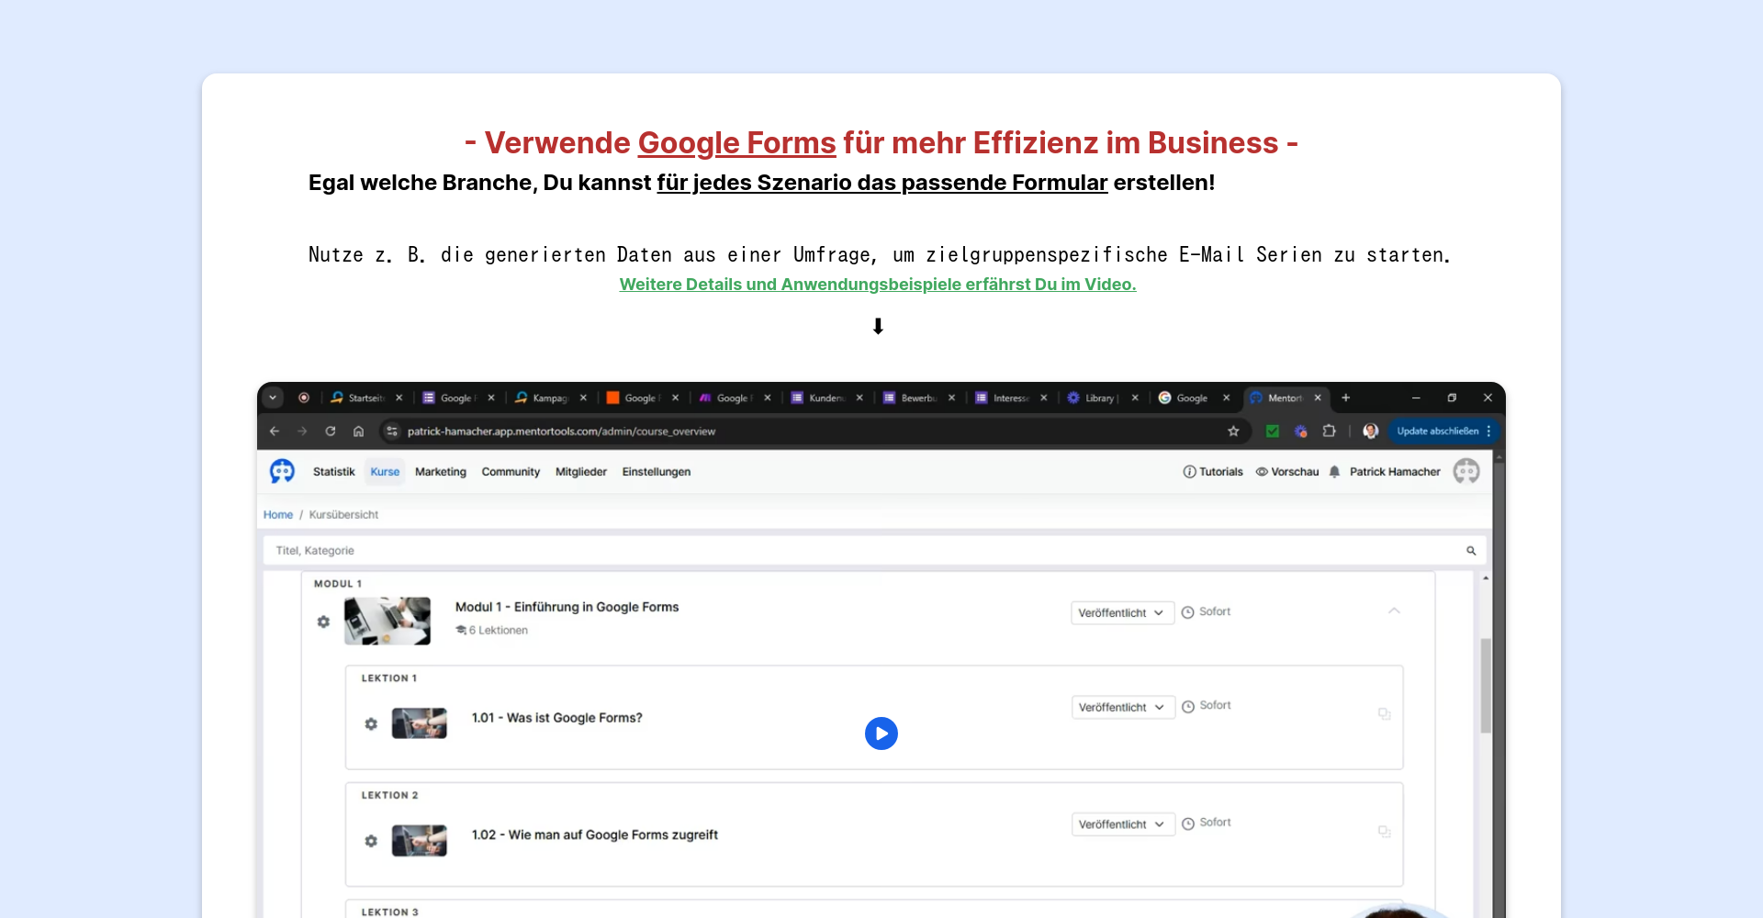Play the embedded Google Forms video
Viewport: 1763px width, 918px height.
(x=881, y=733)
